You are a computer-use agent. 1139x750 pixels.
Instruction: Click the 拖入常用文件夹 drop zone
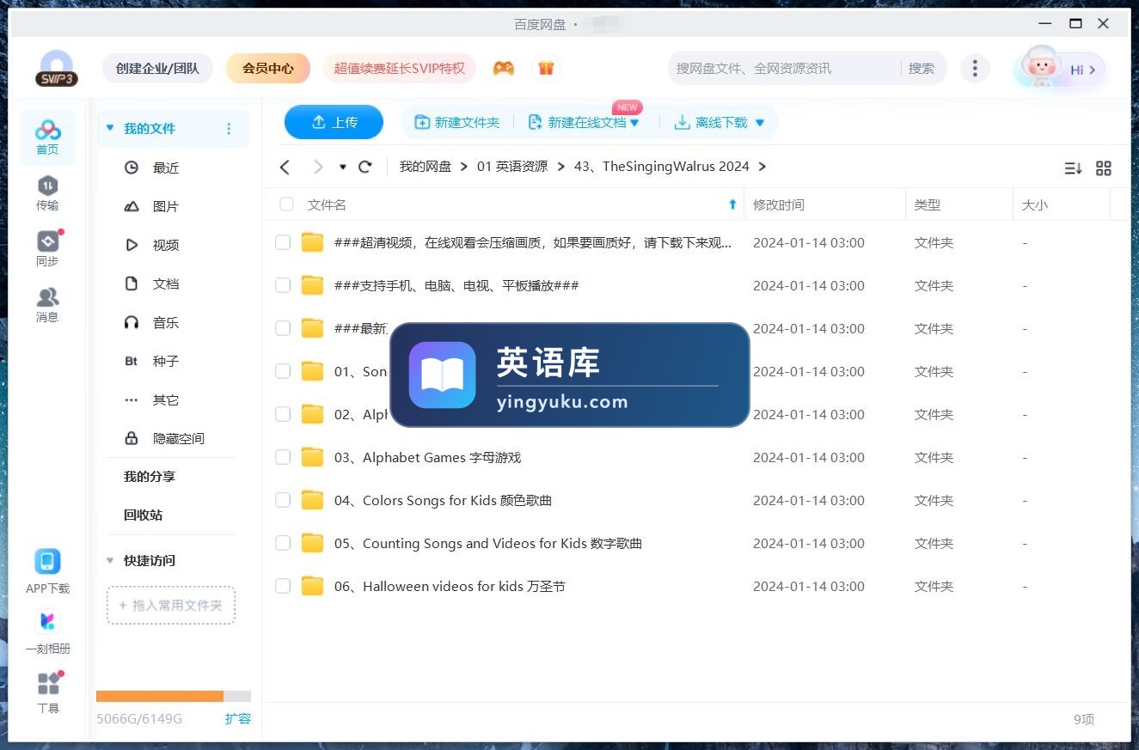pos(171,605)
